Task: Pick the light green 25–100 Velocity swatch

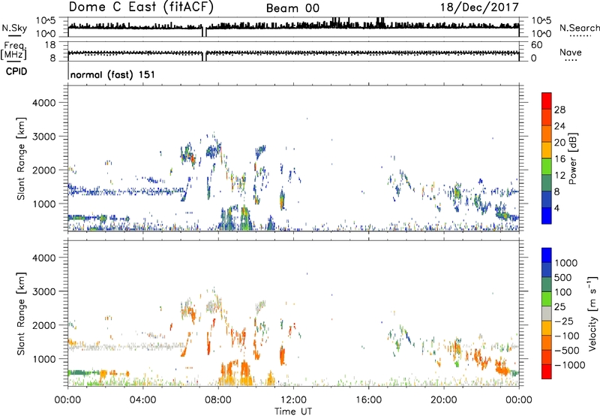Action: pos(547,299)
